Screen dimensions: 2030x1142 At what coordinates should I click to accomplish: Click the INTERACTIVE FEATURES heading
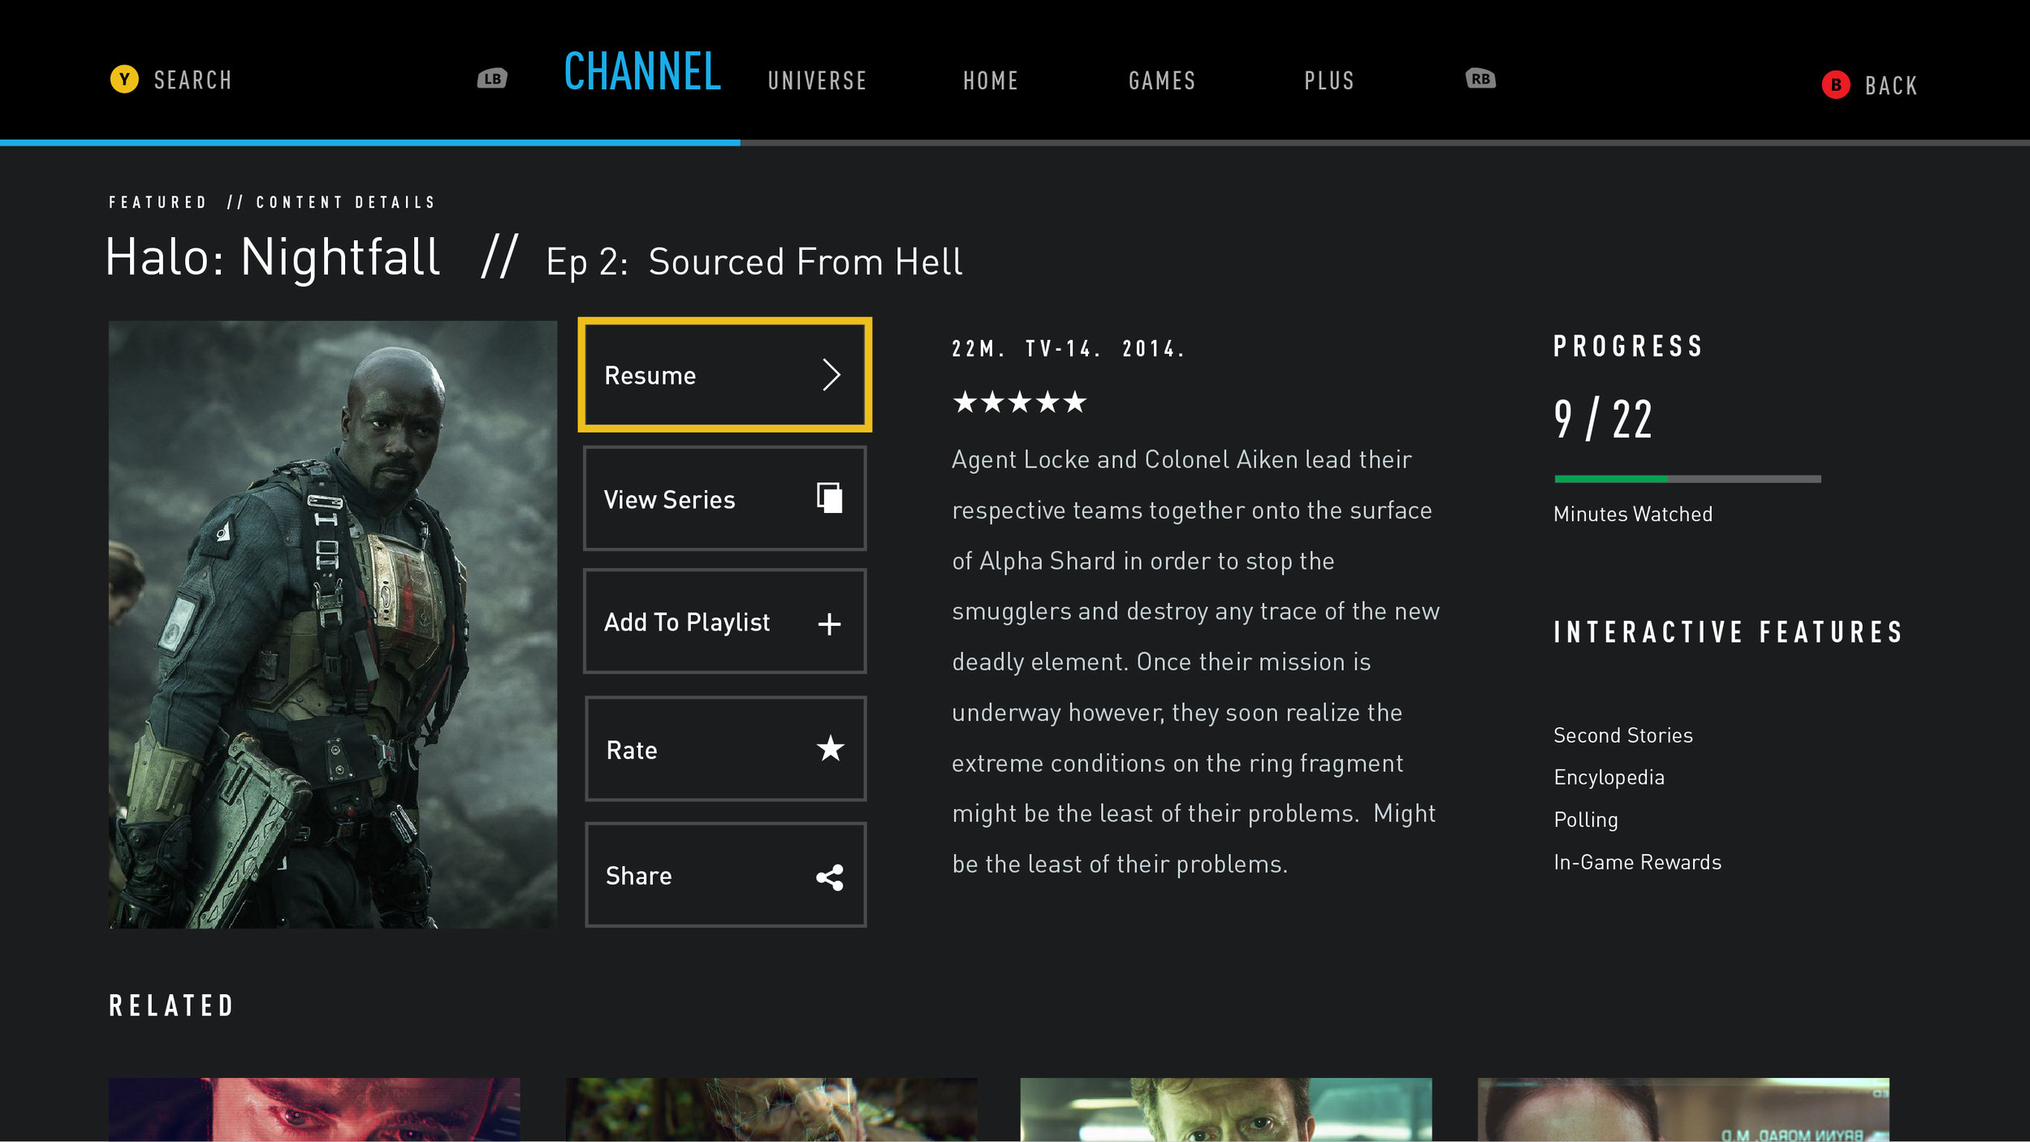(1728, 632)
